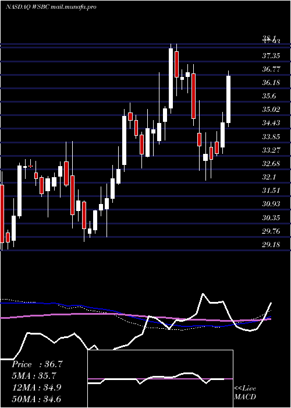Click the 36.77 price axis label
This screenshot has height=408, width=291.
[x=271, y=69]
